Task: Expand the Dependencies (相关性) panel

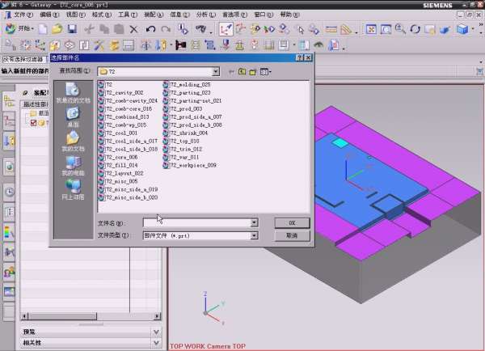Action: pos(156,343)
